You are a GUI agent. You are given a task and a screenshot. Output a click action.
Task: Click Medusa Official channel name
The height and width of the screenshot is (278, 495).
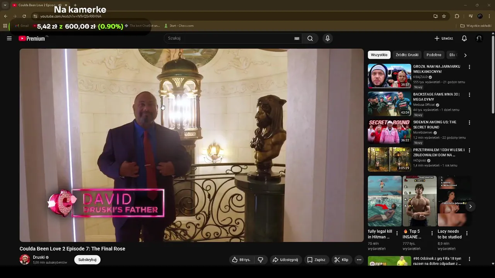[424, 105]
